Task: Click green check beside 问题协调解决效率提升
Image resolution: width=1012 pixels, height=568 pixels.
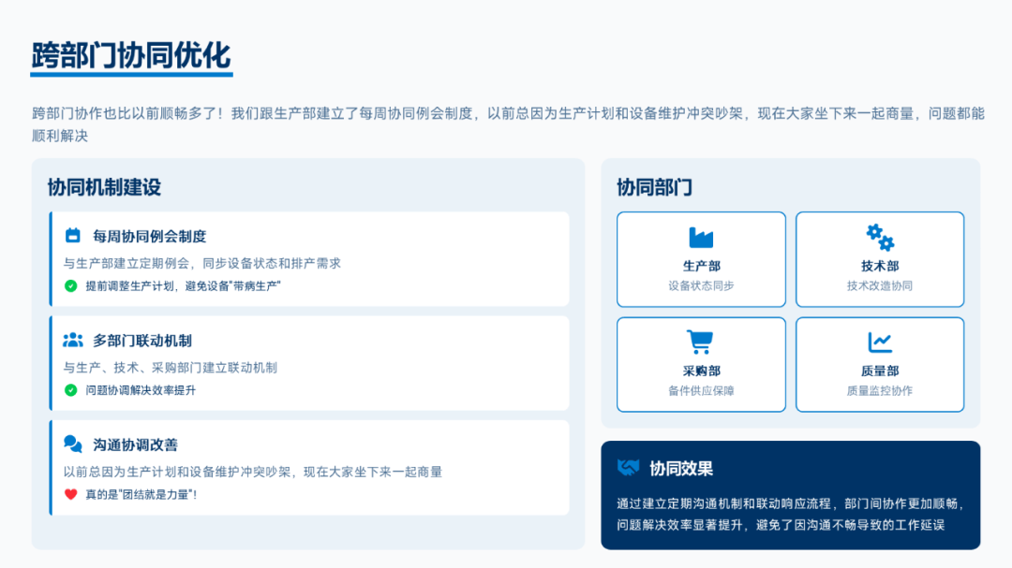Action: [x=71, y=390]
